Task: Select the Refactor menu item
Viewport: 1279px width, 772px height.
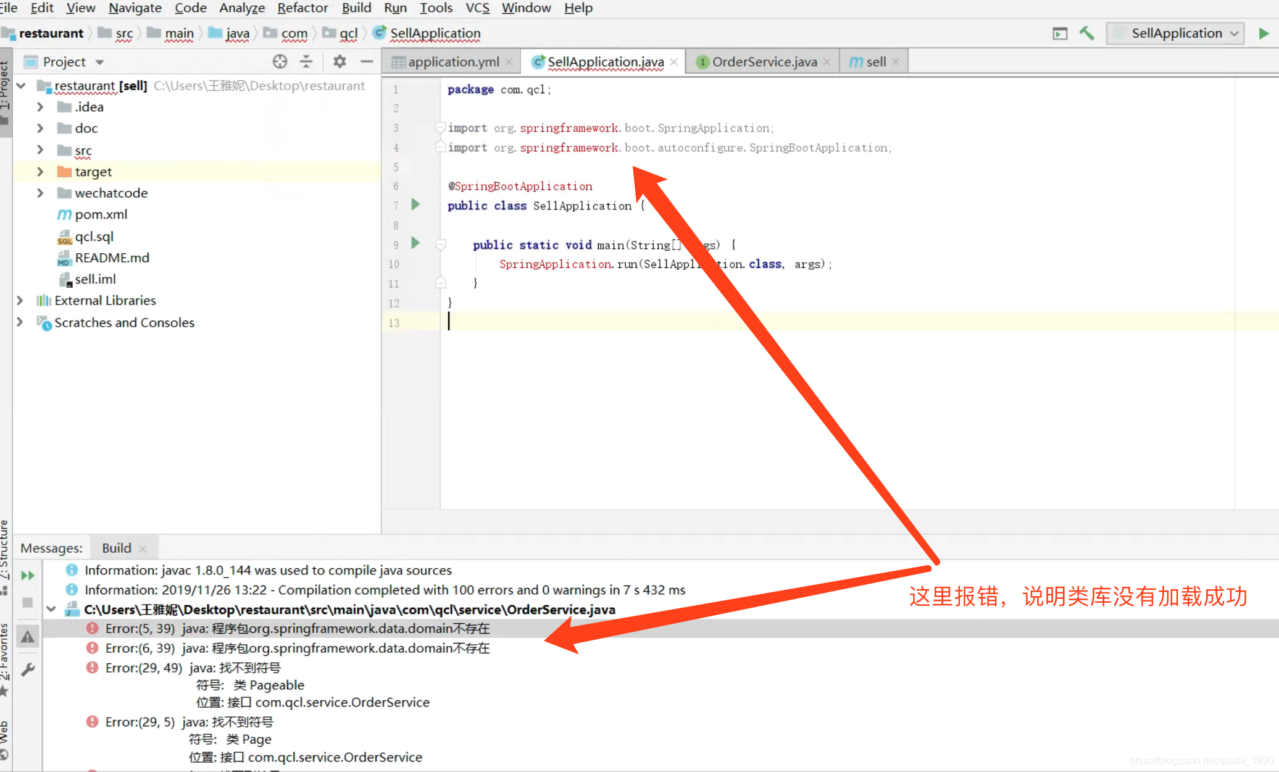Action: 301,7
